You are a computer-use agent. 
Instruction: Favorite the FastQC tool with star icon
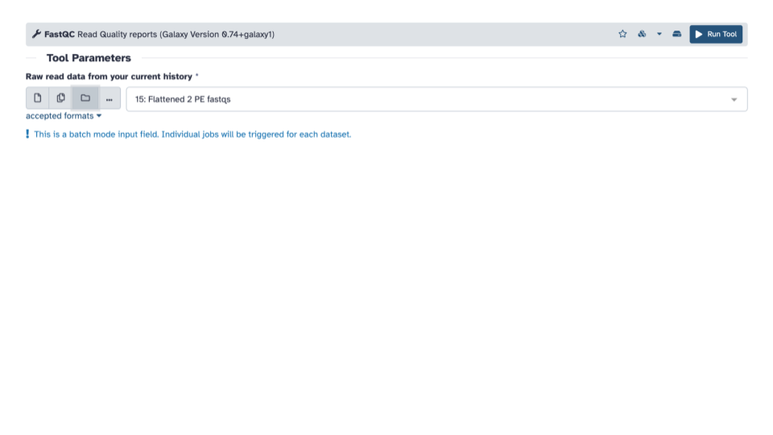tap(622, 34)
